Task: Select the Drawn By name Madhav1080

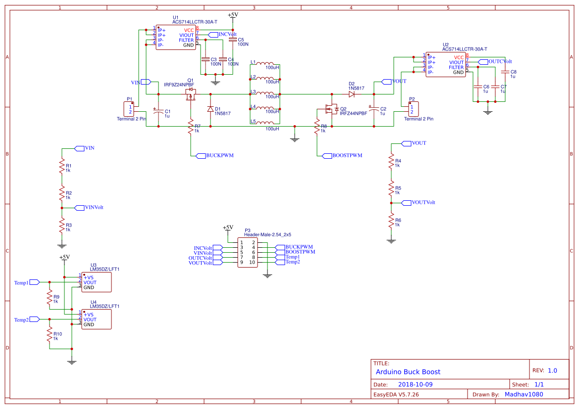Action: click(x=525, y=394)
